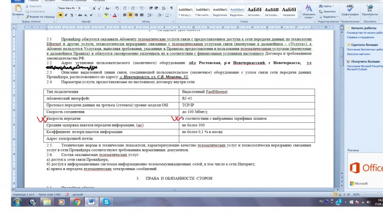Viewport: 383px width, 215px height.
Task: Toggle Italic (К) formatting
Action: [x=66, y=15]
